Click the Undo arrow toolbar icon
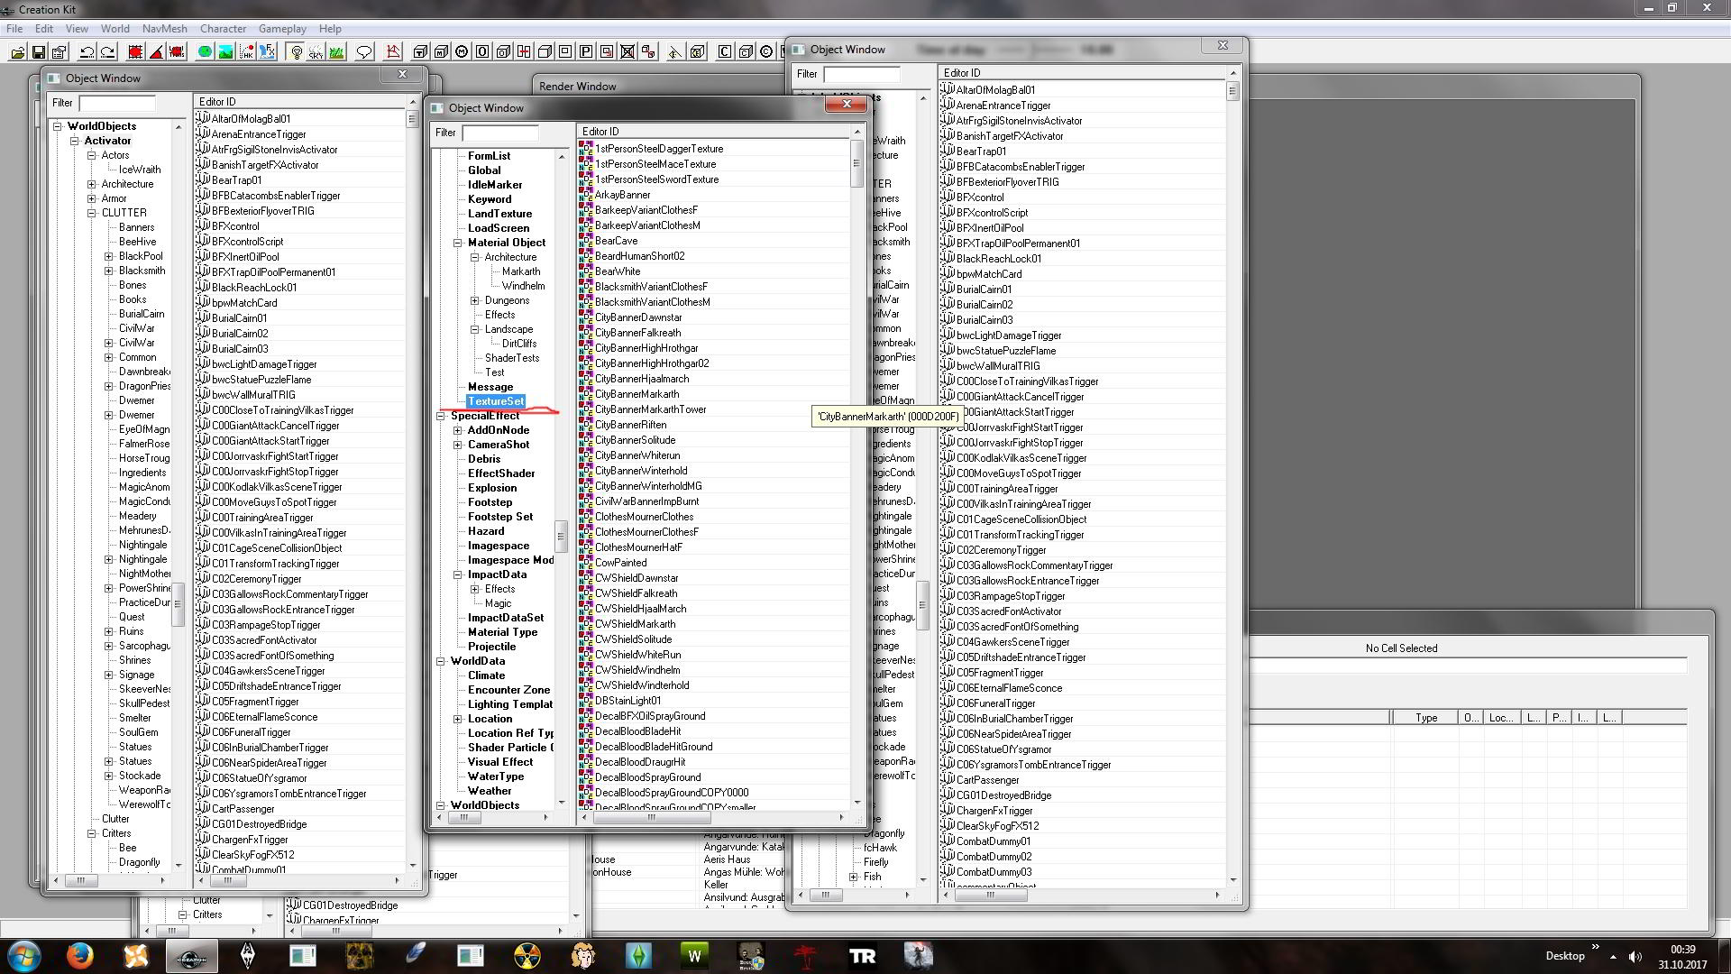Image resolution: width=1731 pixels, height=974 pixels. (x=87, y=52)
